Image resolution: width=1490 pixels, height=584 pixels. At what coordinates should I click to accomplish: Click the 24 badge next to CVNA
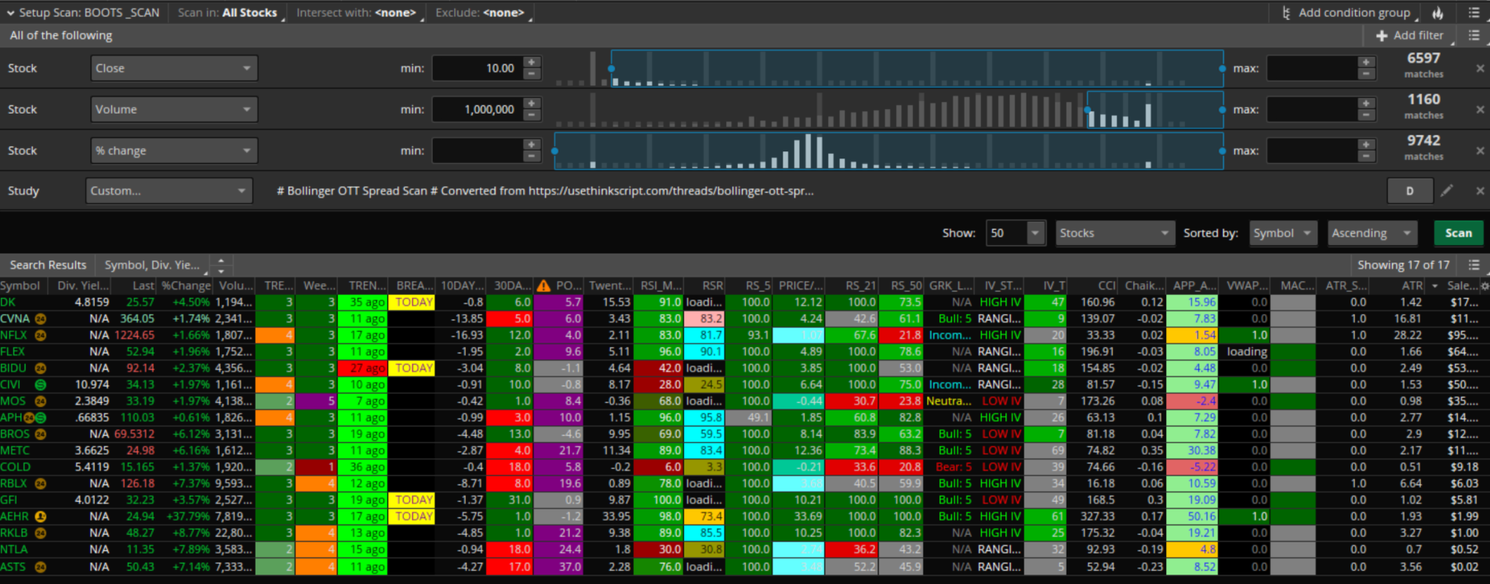[x=40, y=319]
